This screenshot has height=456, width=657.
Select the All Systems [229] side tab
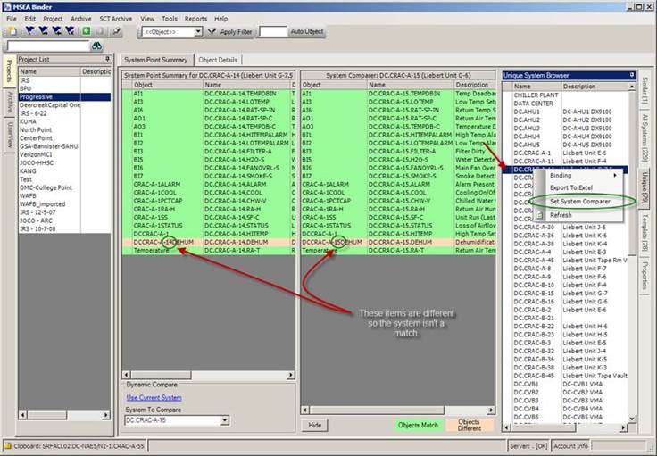coord(645,138)
